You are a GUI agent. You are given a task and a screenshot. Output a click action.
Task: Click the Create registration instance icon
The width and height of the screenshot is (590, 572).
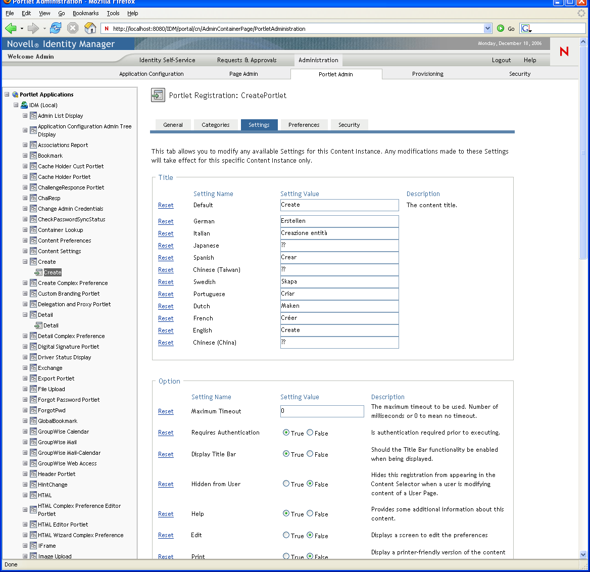click(38, 272)
